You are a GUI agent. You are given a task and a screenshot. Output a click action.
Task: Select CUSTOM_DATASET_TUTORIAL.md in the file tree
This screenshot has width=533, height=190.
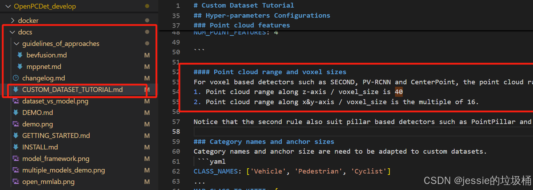click(73, 90)
